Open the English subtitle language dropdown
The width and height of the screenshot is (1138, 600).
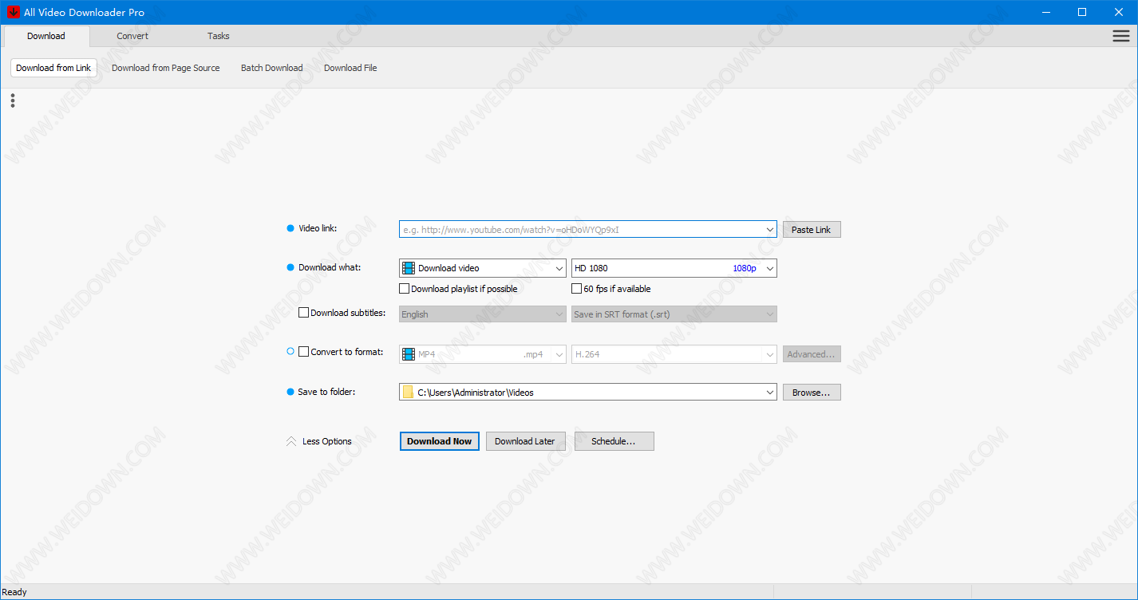pyautogui.click(x=483, y=314)
